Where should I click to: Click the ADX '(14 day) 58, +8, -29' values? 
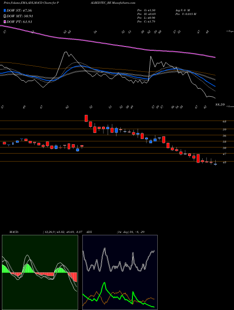tap(131, 232)
